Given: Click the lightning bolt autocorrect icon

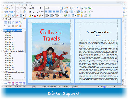Looking at the screenshot, I should (x=90, y=12).
